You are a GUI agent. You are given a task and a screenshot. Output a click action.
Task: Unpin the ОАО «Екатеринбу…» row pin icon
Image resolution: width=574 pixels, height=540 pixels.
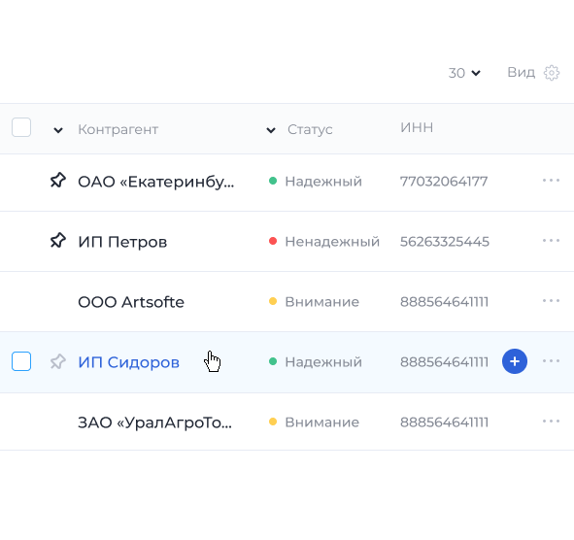pyautogui.click(x=58, y=180)
